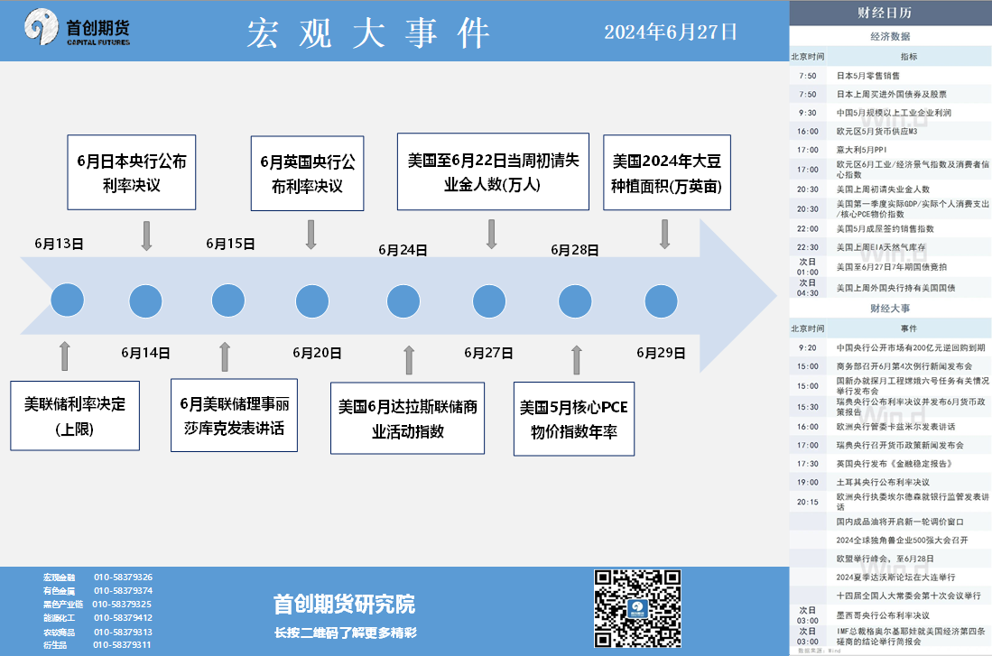This screenshot has height=656, width=992.
Task: Select the timeline circle below 6月28日
Action: coord(575,301)
